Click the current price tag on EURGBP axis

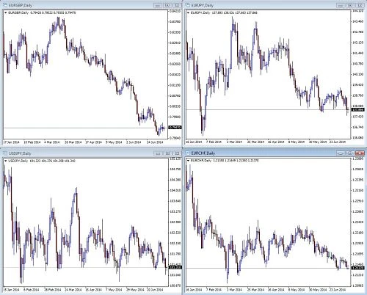pyautogui.click(x=175, y=128)
